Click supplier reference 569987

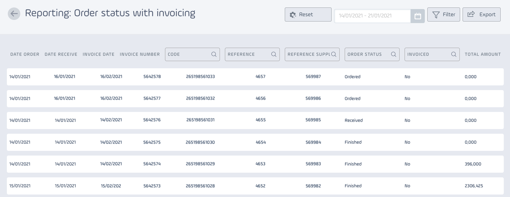point(313,77)
